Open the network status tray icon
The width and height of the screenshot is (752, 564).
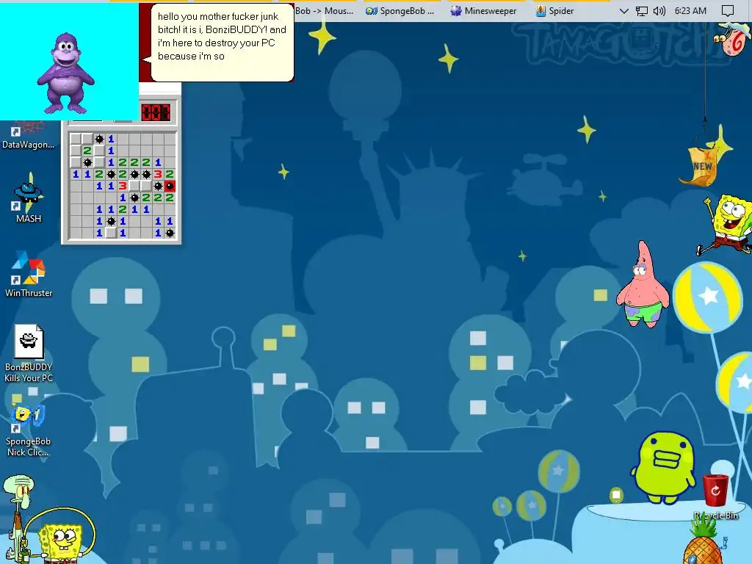[641, 10]
